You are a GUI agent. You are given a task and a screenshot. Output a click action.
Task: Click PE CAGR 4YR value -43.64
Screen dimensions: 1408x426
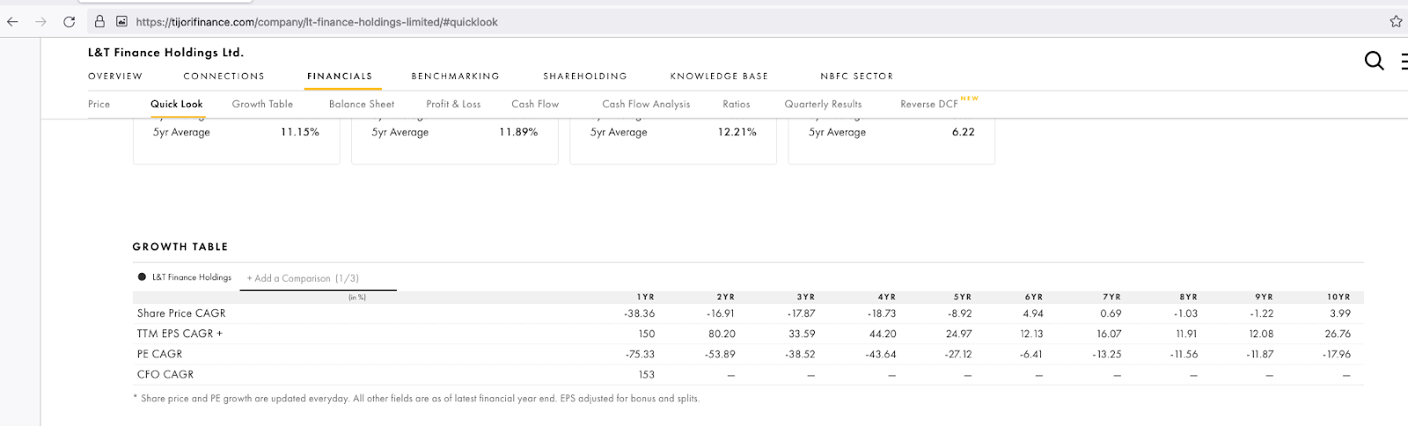[881, 354]
